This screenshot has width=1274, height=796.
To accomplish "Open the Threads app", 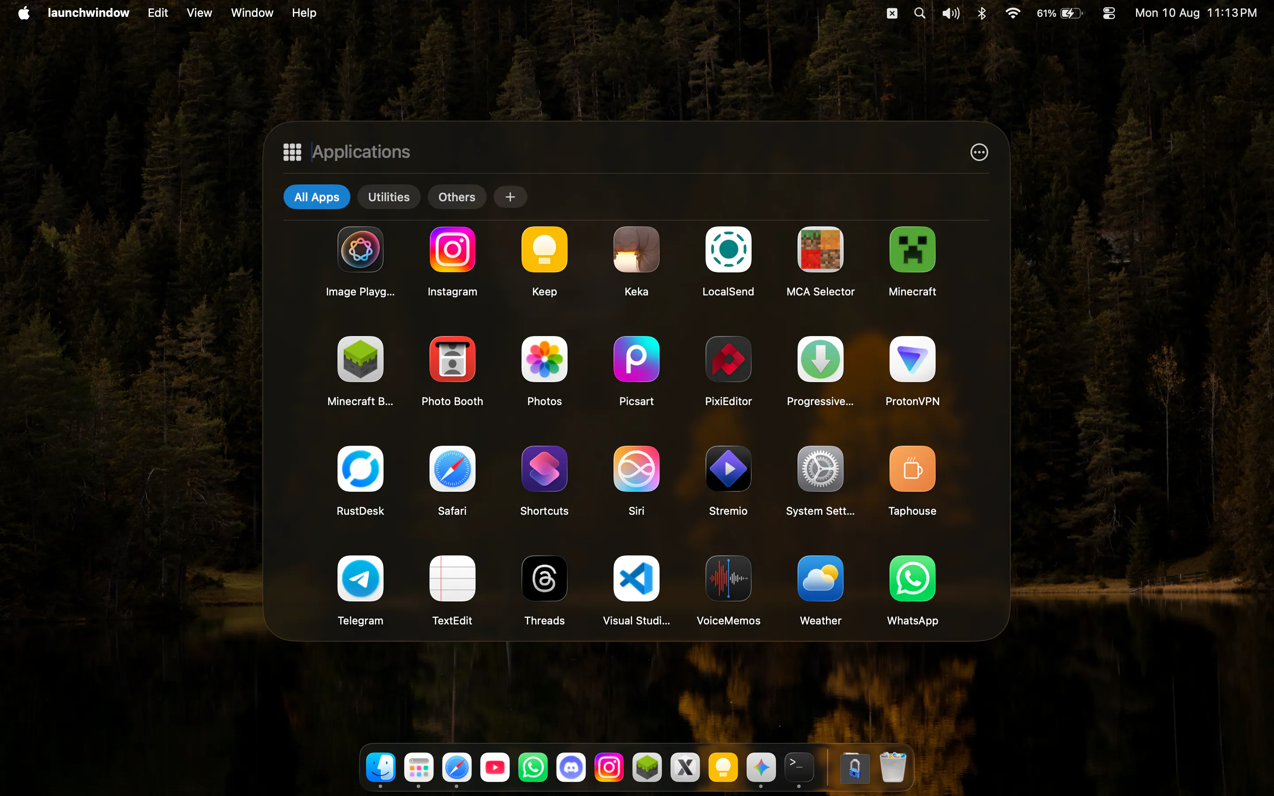I will [545, 578].
